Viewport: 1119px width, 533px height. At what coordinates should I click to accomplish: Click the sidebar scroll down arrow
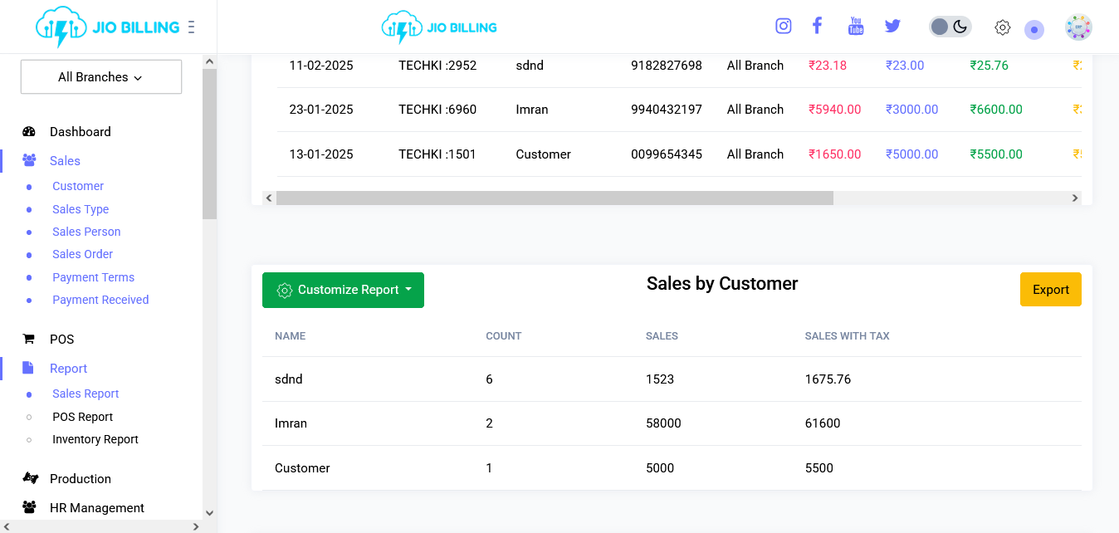pos(209,513)
